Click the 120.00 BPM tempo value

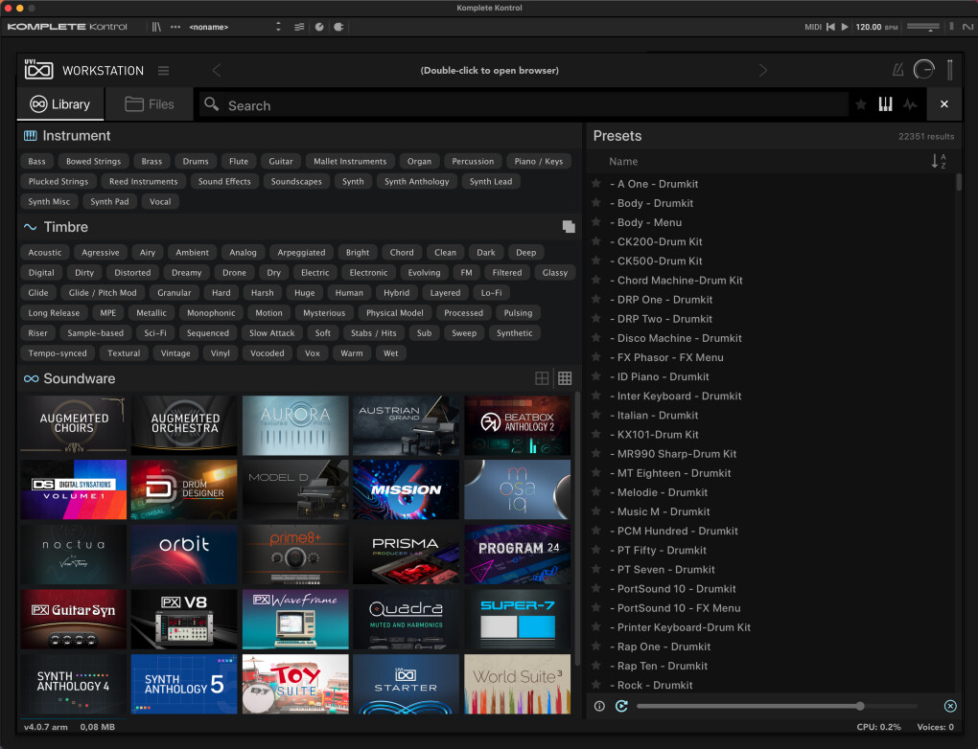(x=869, y=27)
